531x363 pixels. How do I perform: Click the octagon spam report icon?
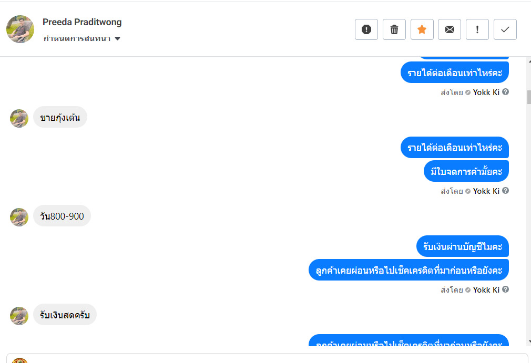pos(366,29)
